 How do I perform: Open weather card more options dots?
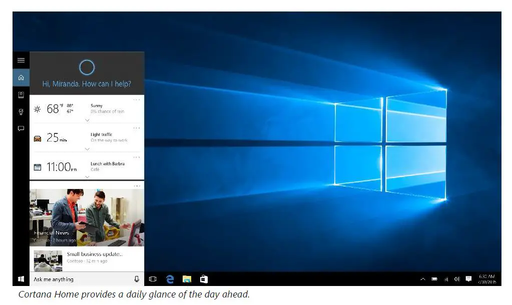137,100
